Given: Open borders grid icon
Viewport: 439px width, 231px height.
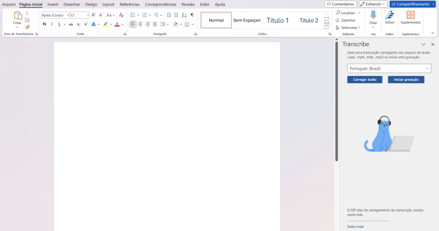Looking at the screenshot, I should pos(187,24).
